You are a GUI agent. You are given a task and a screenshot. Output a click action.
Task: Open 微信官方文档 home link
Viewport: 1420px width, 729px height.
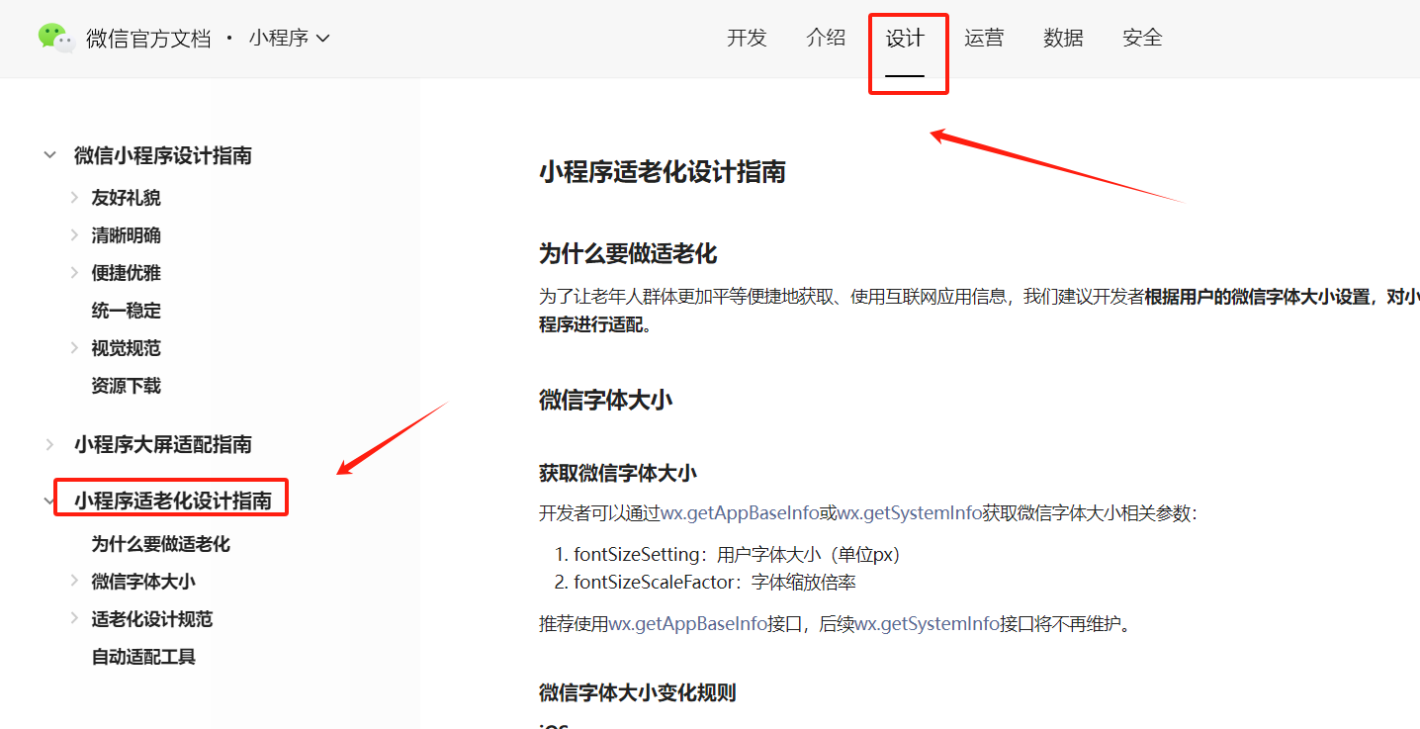(x=148, y=39)
